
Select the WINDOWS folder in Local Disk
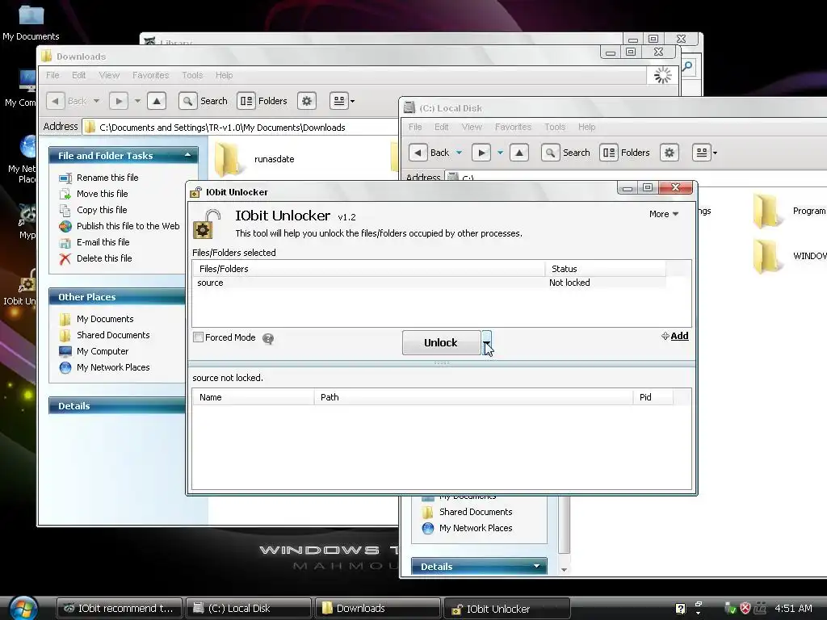click(790, 256)
